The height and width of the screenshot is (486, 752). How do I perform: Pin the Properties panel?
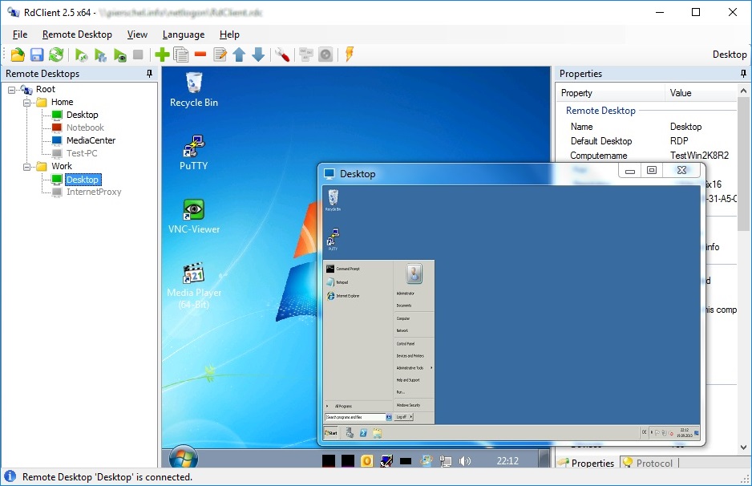[x=743, y=74]
